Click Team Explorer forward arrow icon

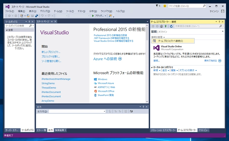157,26
